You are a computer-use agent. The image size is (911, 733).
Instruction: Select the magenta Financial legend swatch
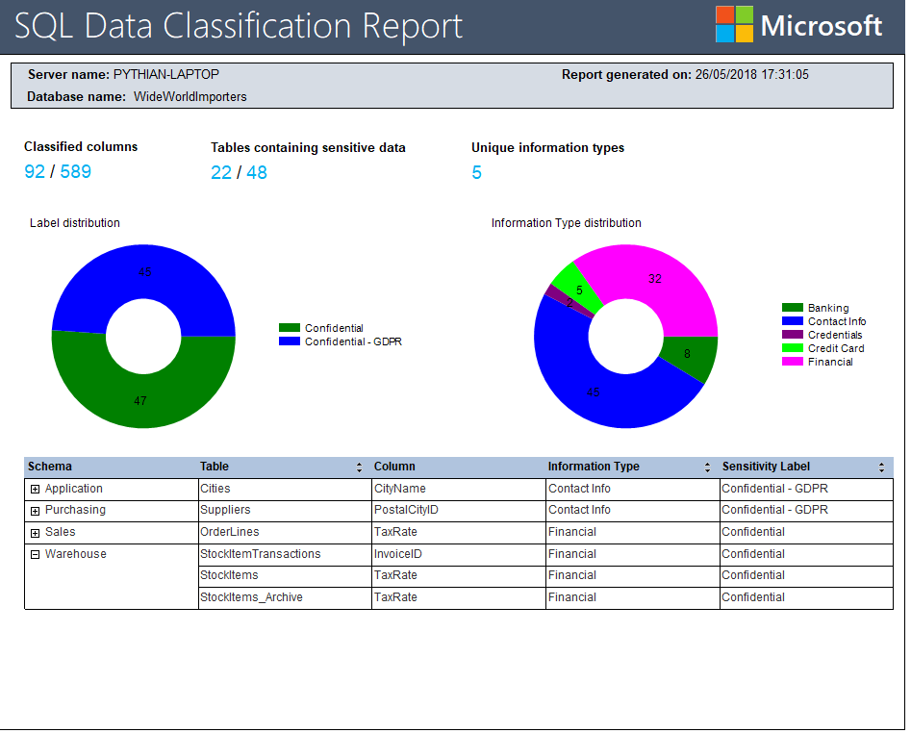tap(792, 362)
